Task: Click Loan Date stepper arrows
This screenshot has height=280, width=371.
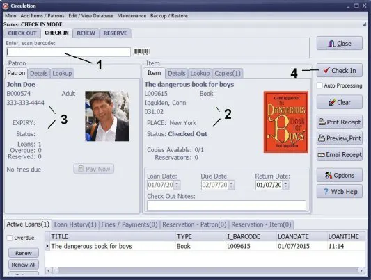Action: [x=177, y=185]
